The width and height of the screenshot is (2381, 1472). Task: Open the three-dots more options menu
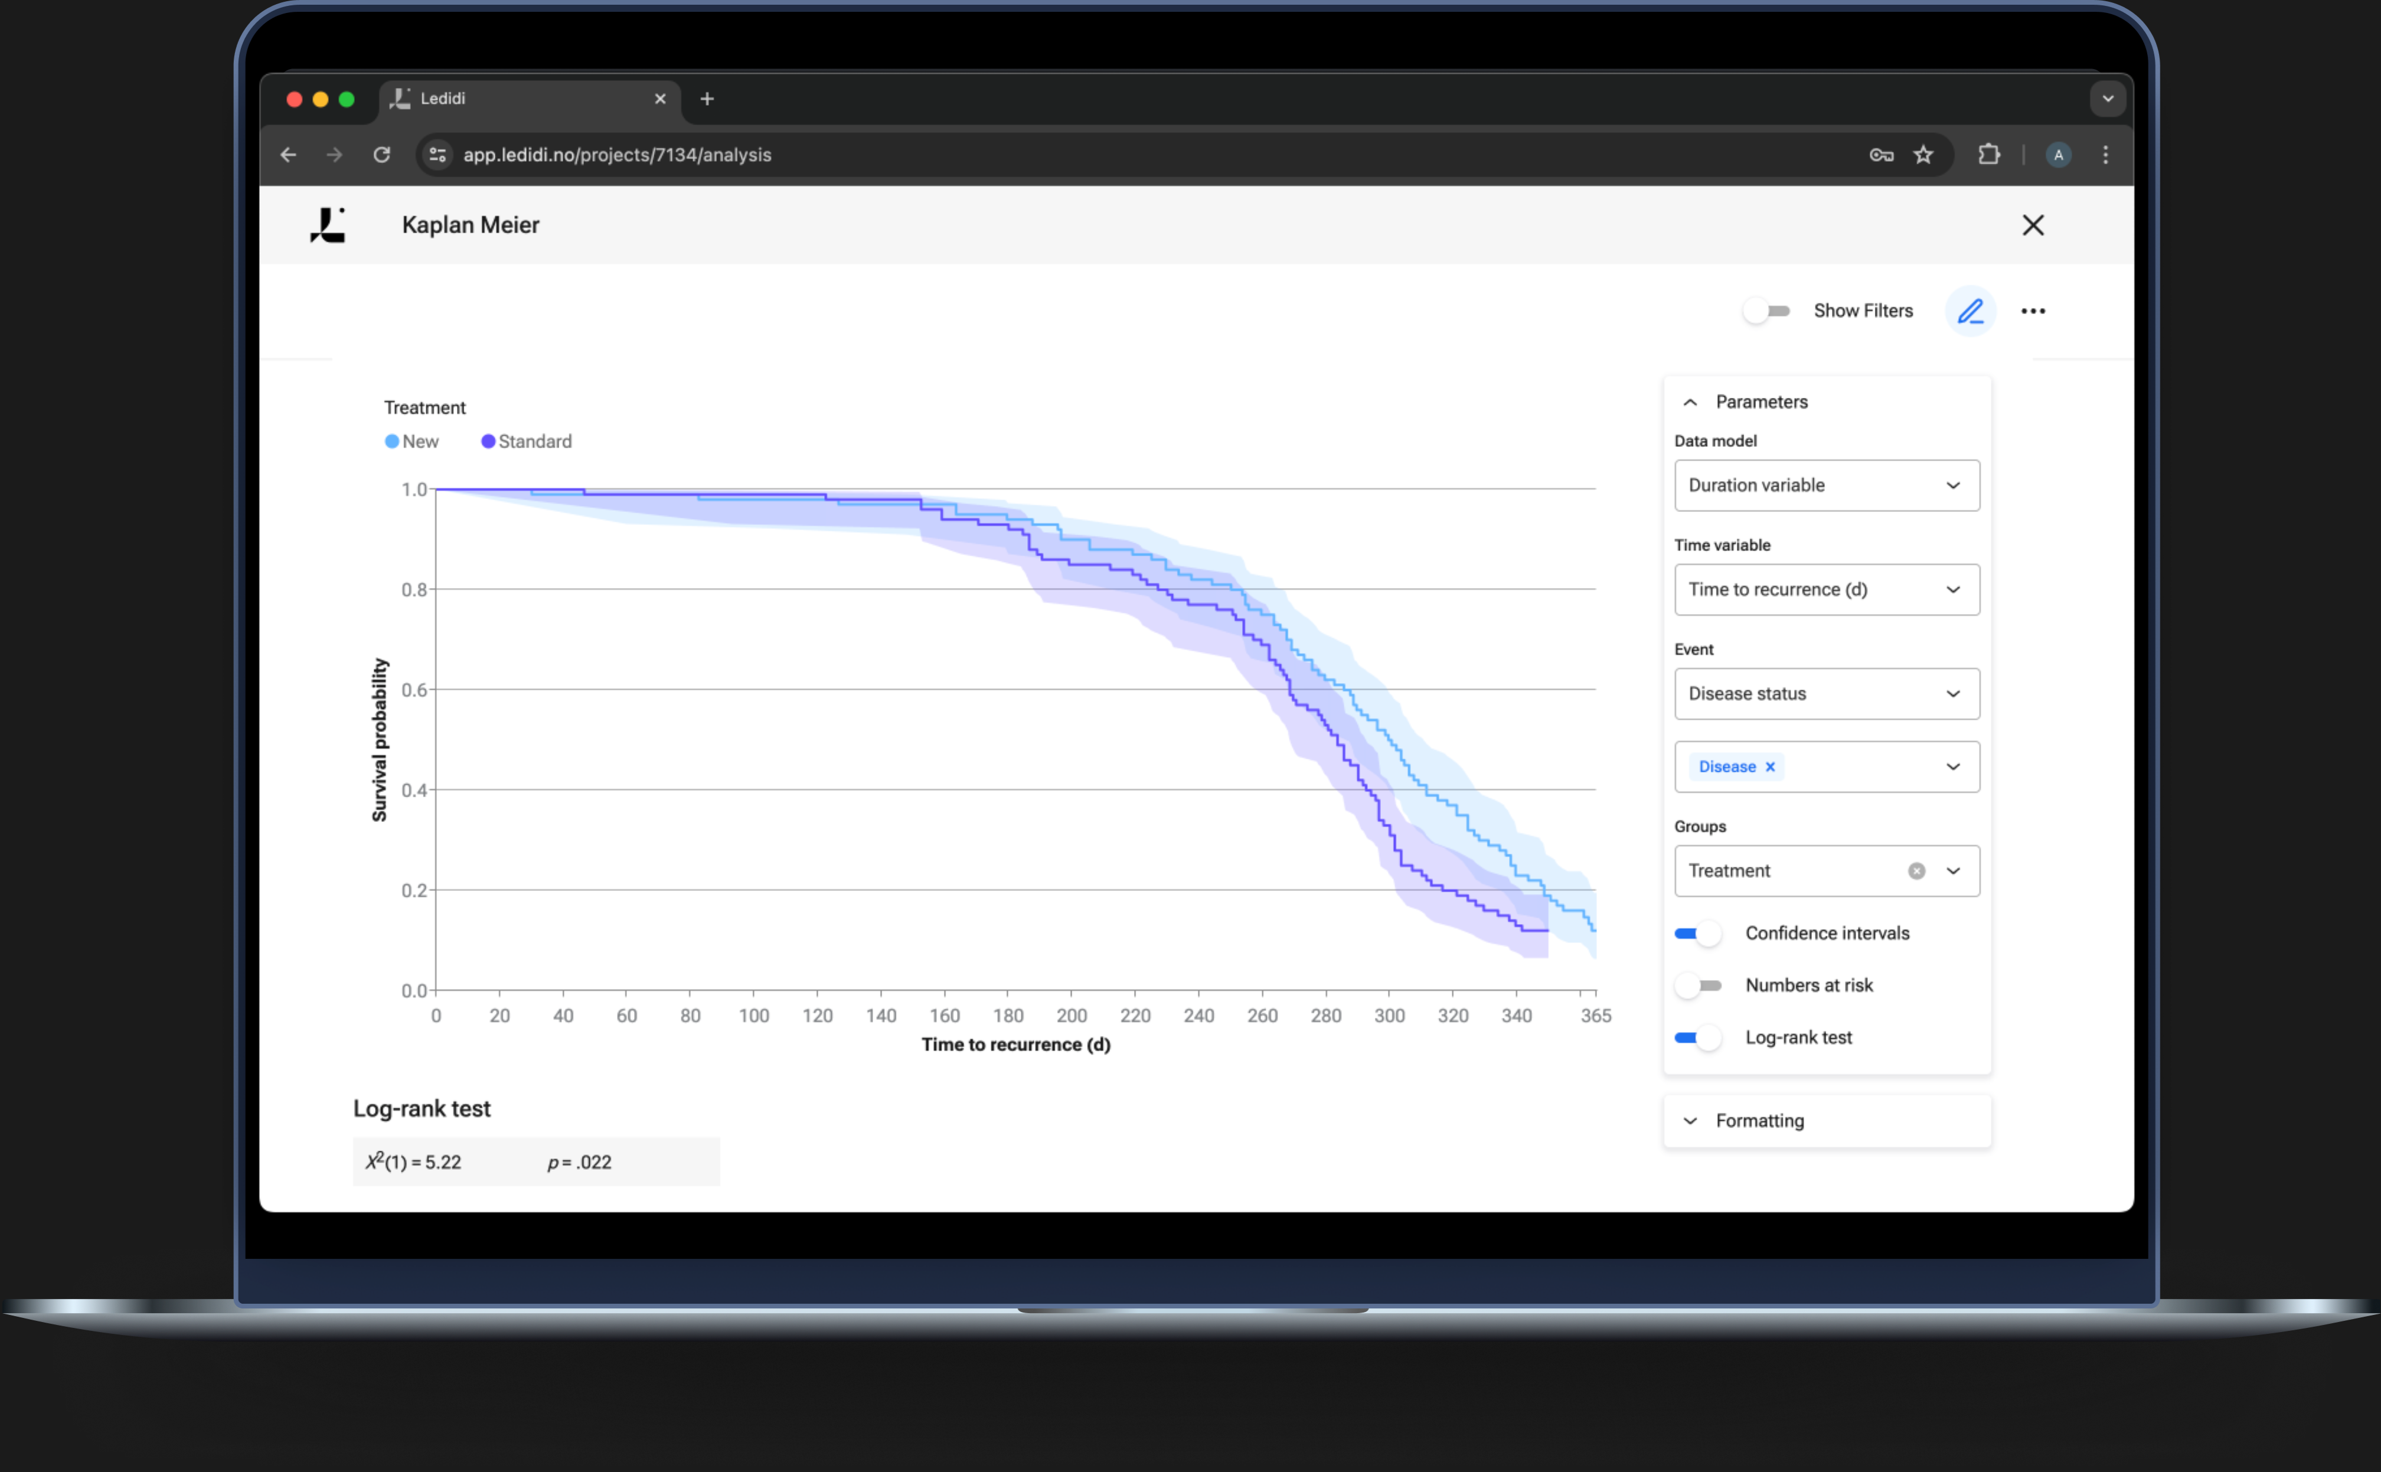(x=2033, y=312)
